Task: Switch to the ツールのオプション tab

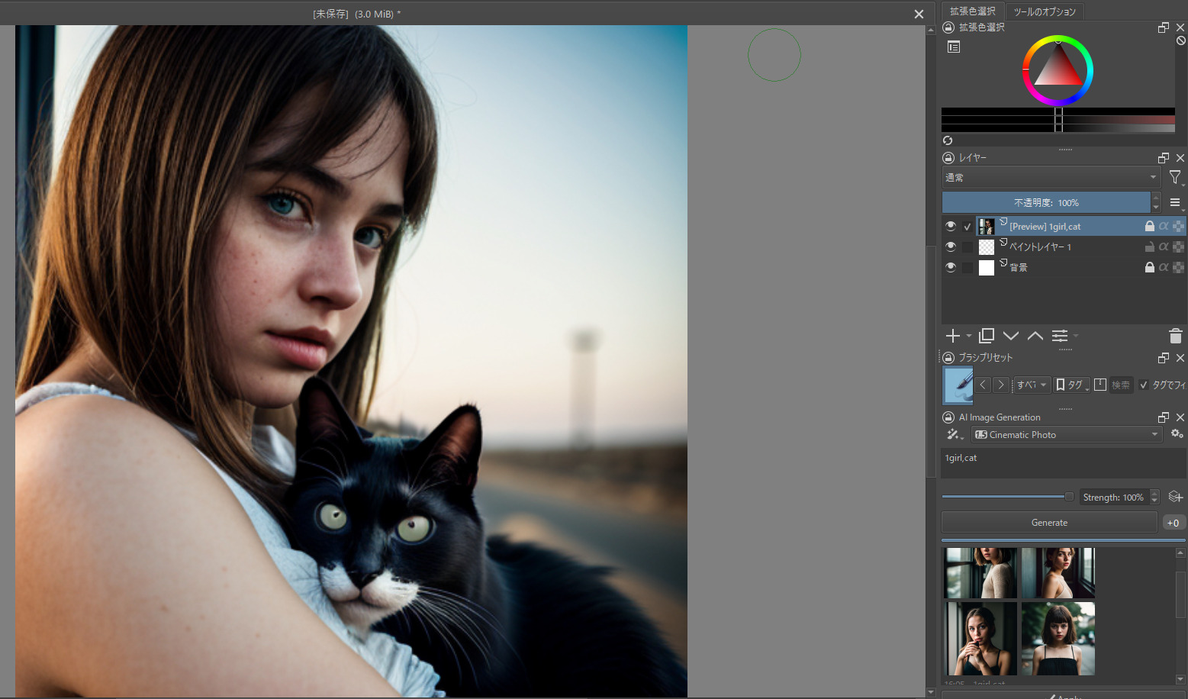Action: coord(1044,11)
